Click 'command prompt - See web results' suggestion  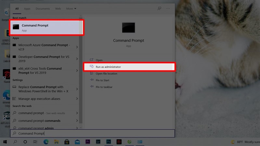(x=42, y=113)
